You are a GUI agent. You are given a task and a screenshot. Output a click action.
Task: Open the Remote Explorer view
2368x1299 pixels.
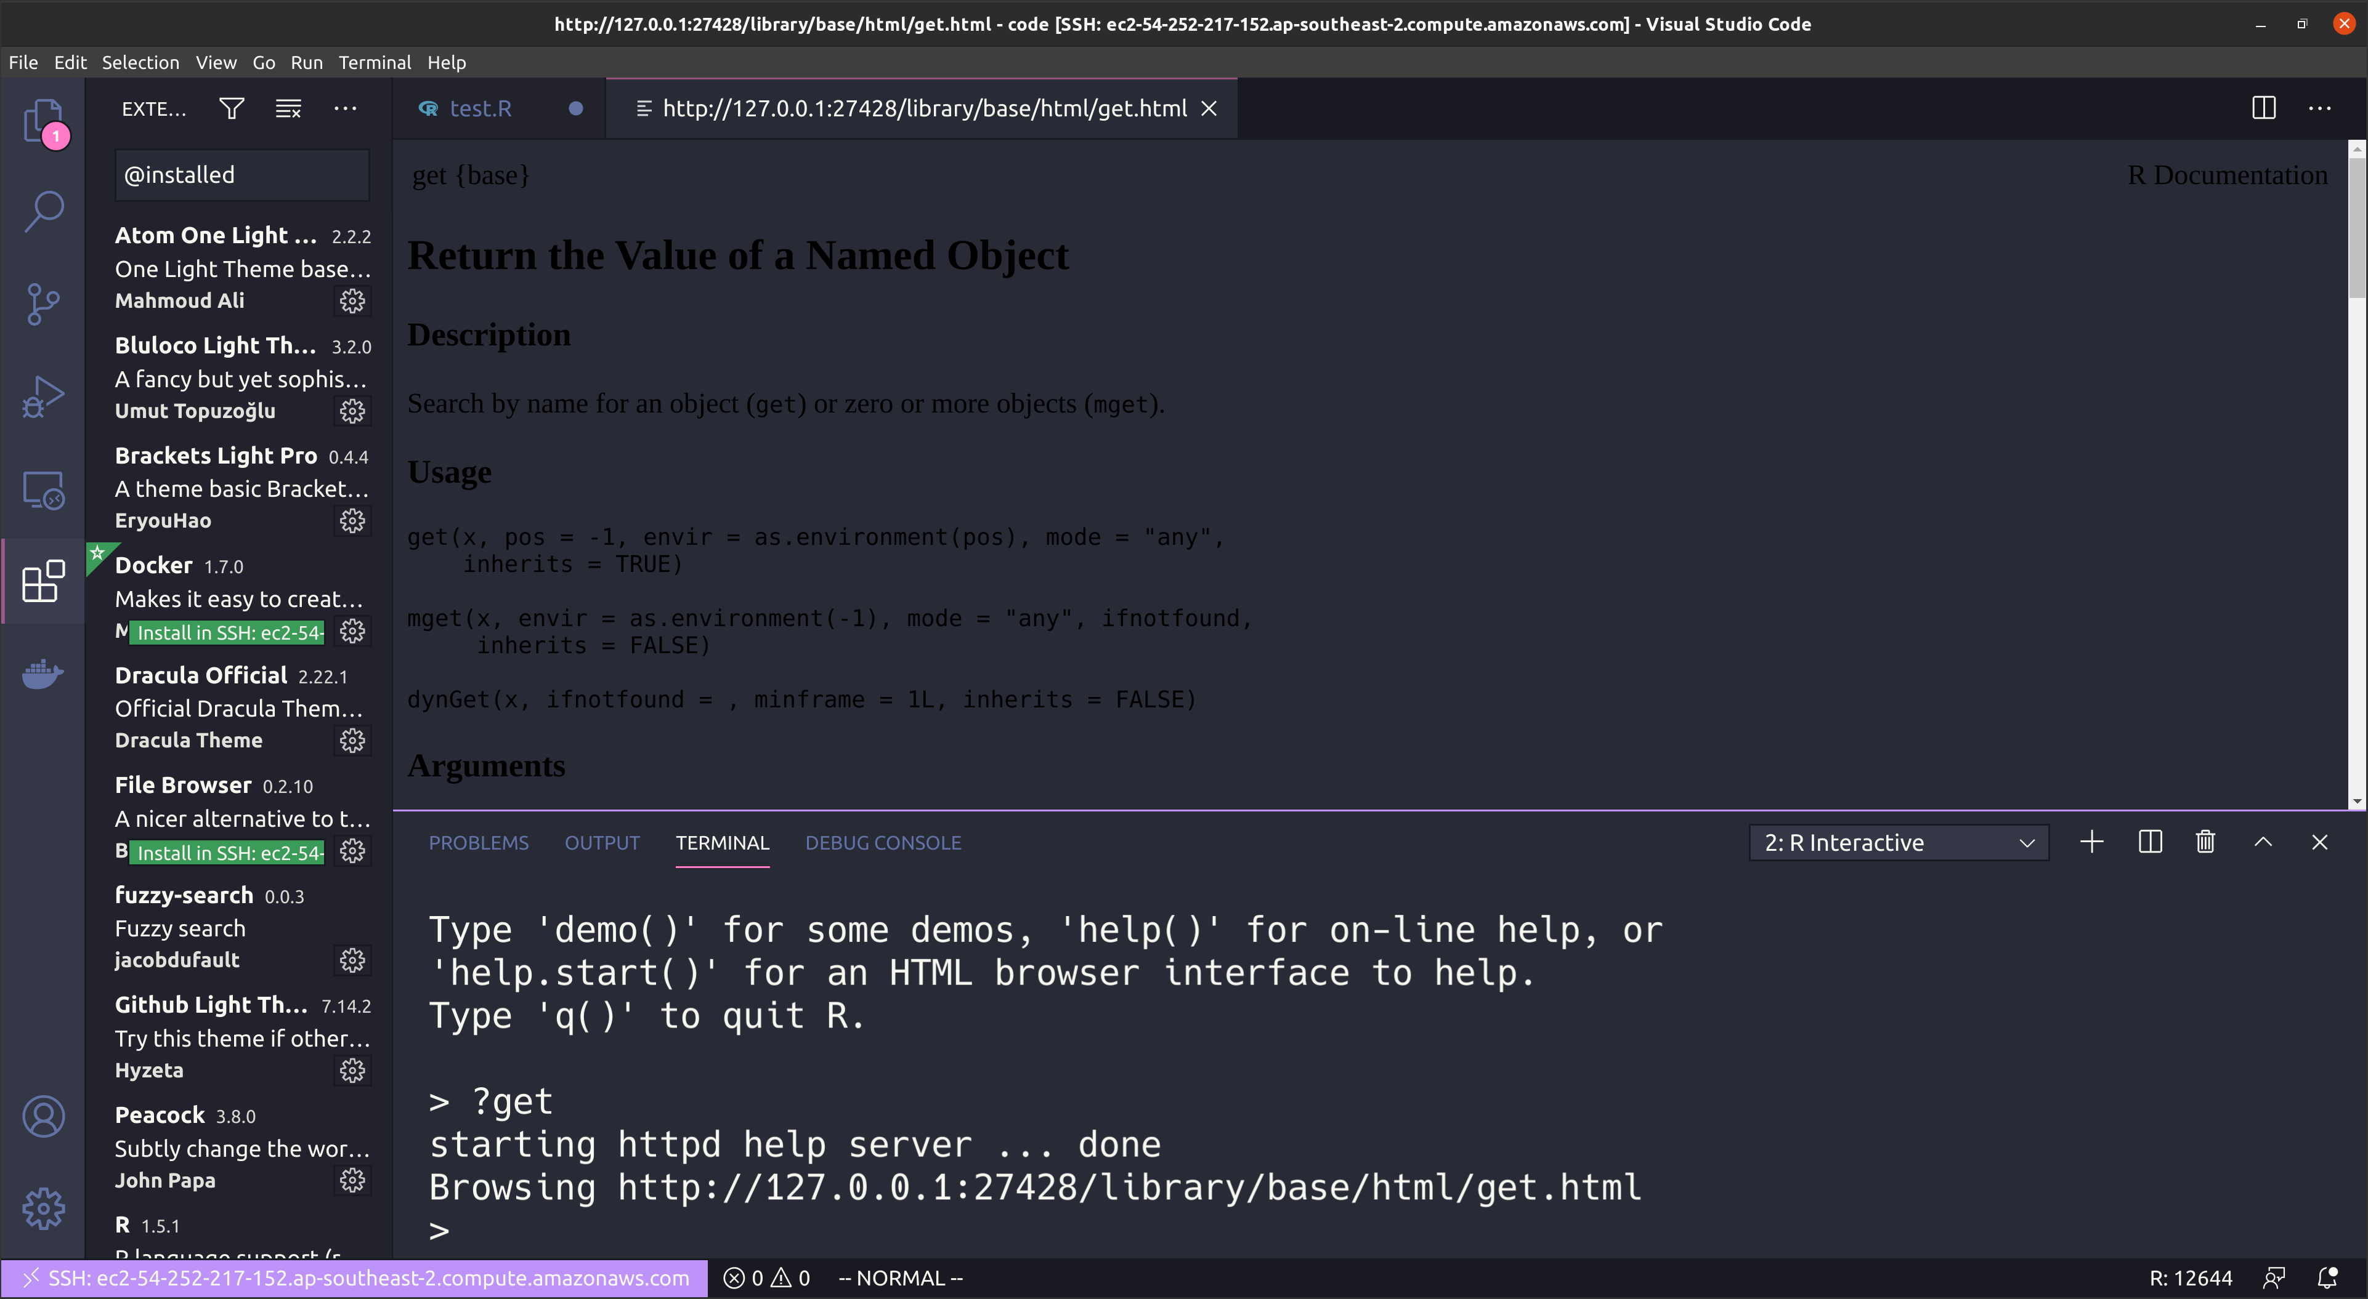click(43, 489)
